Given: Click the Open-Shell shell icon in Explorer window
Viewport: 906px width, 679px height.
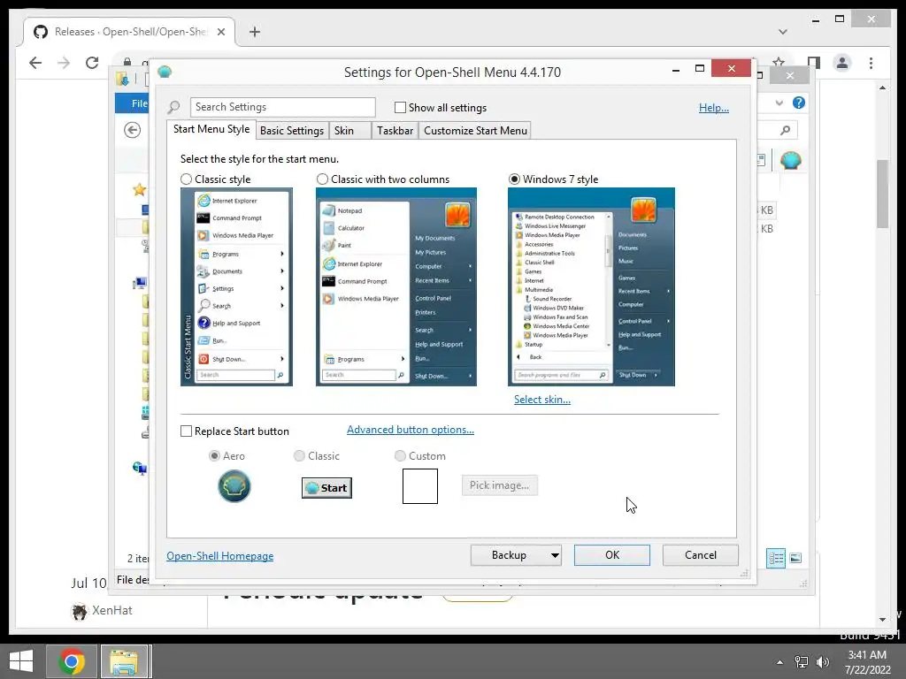Looking at the screenshot, I should [x=790, y=160].
